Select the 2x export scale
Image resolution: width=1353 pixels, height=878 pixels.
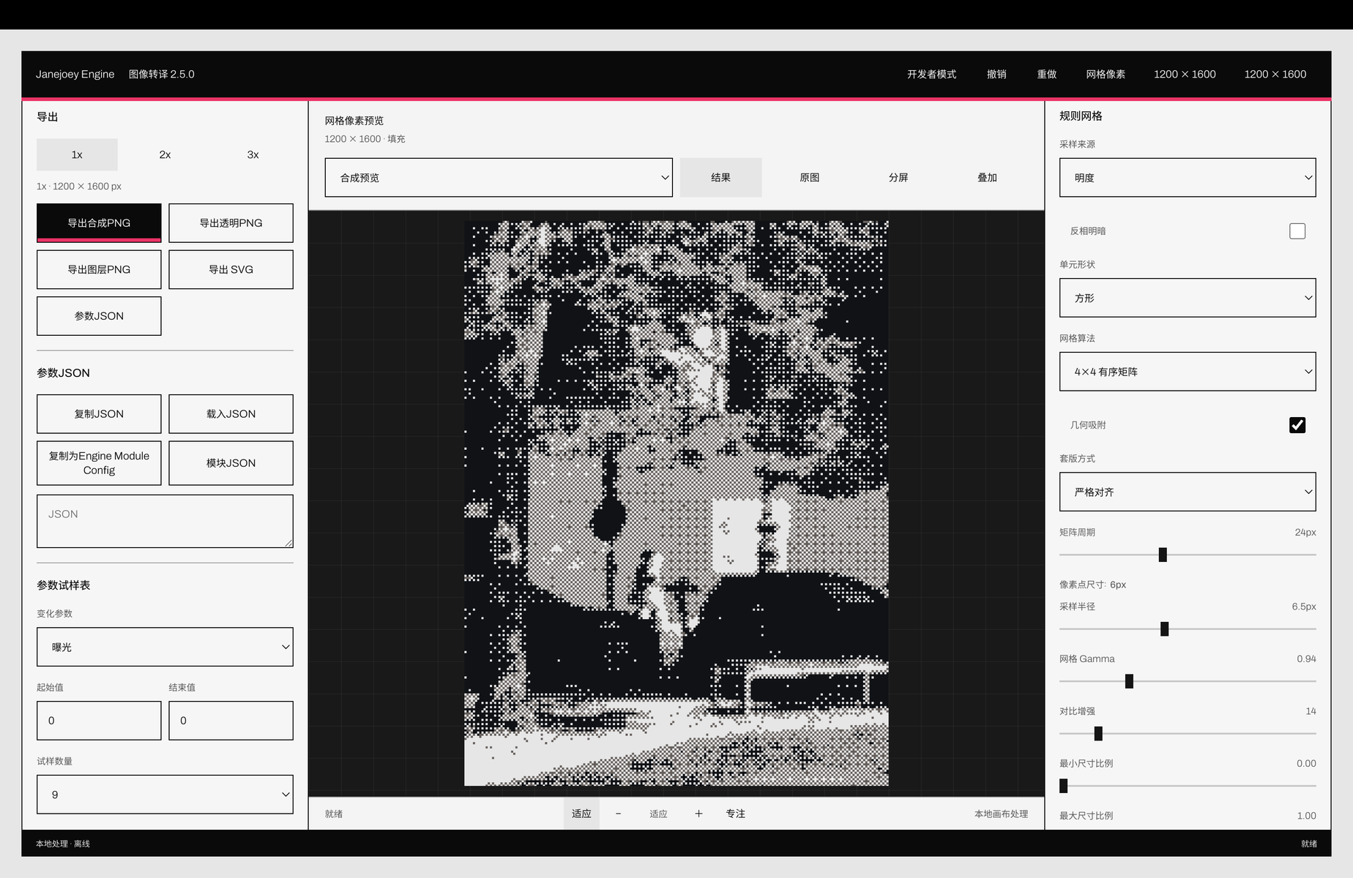165,154
